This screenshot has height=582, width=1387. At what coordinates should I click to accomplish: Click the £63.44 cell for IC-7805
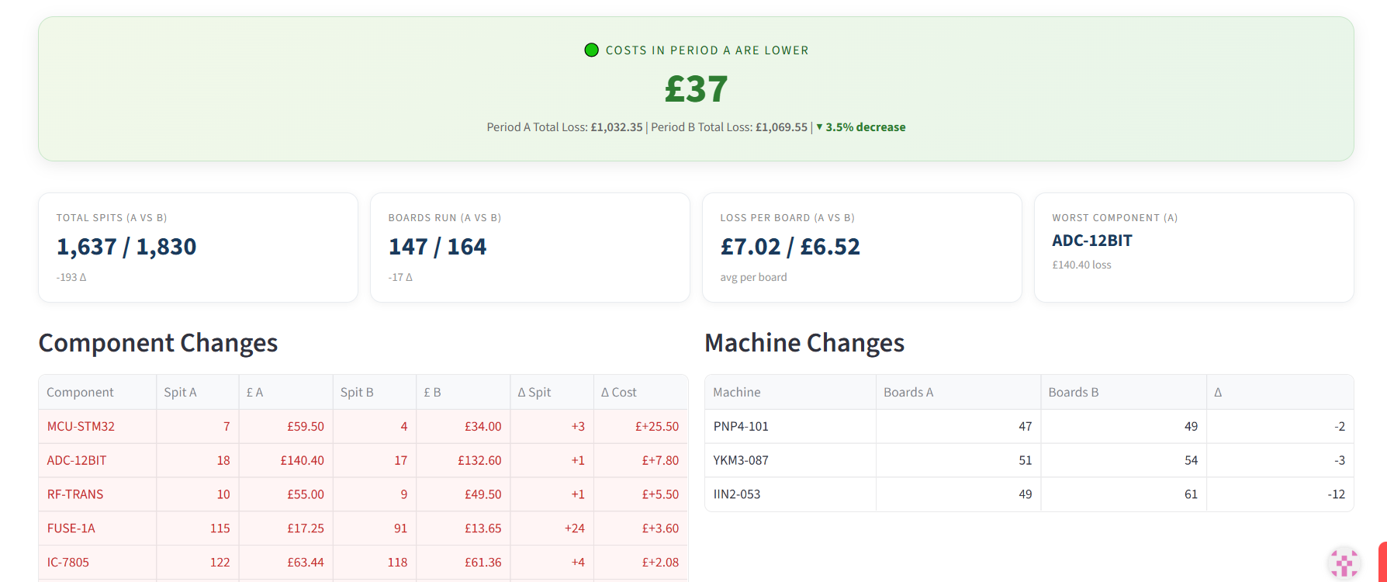pos(285,562)
